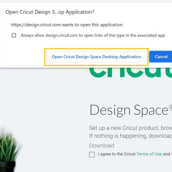The height and width of the screenshot is (172, 172).
Task: Open the Terms of Use link
Action: (x=149, y=154)
